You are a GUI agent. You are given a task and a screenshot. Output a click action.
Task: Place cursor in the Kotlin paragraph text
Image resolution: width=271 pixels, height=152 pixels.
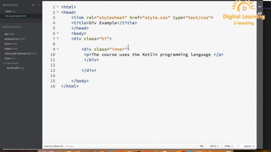coord(151,54)
